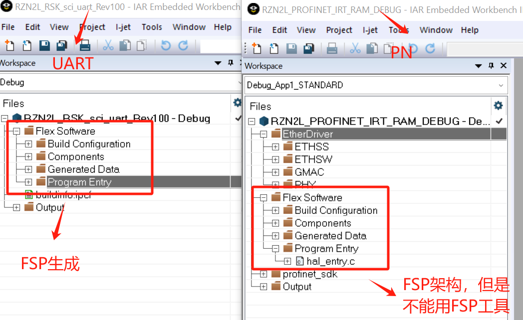This screenshot has width=523, height=320.
Task: Click Cut scissors icon in PROFINET window
Action: coord(355,49)
